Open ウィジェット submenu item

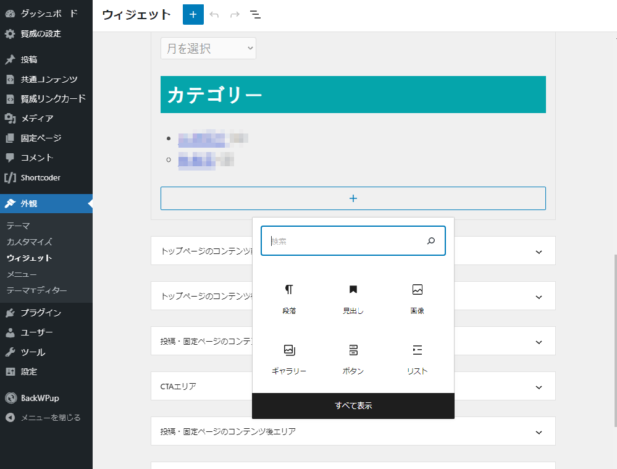pos(30,258)
